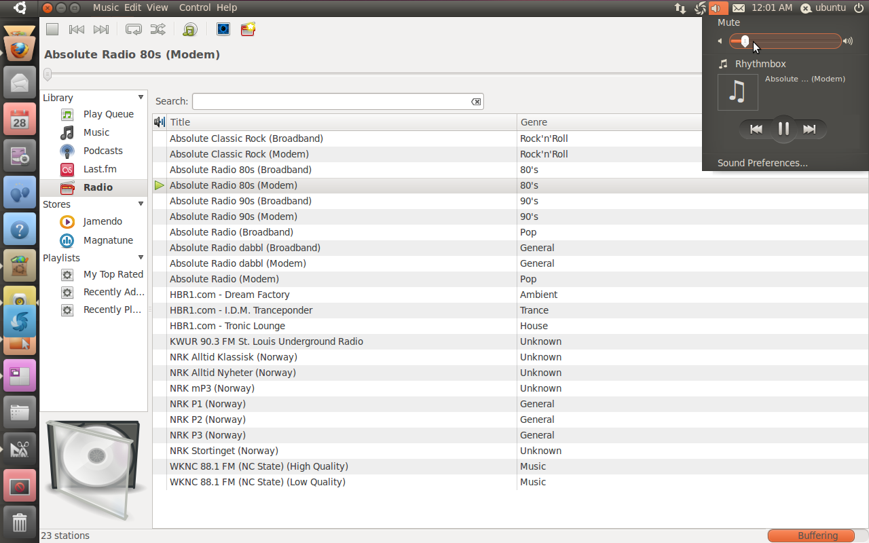
Task: Add a new internet radio station icon
Action: tap(248, 29)
